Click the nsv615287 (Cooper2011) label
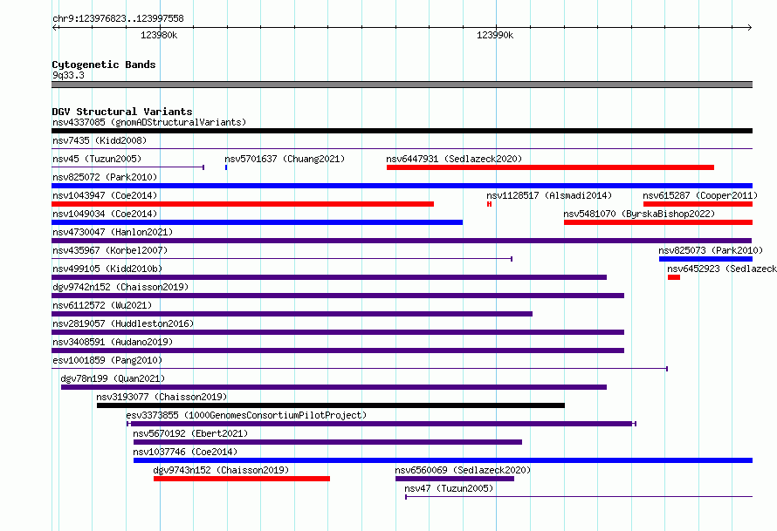Screen dimensions: 777x531 (x=700, y=195)
